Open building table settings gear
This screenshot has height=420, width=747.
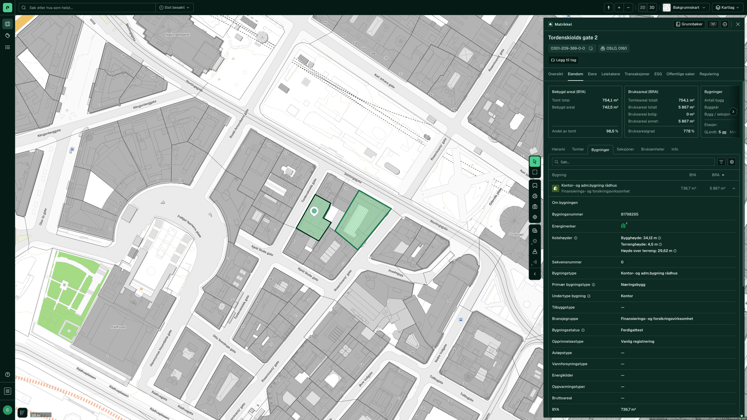732,162
